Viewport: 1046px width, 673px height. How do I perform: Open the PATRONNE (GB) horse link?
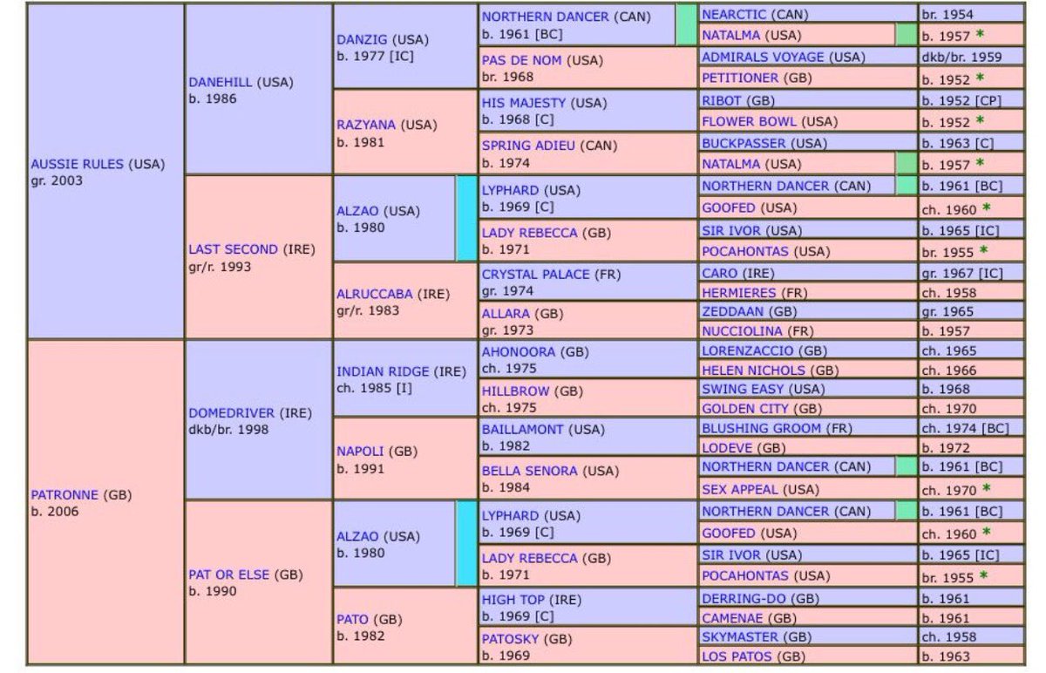pos(80,494)
